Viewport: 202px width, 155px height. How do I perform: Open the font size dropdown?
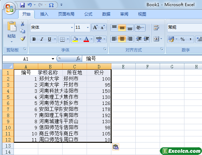point(88,27)
